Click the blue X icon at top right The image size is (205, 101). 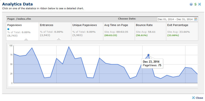(200, 4)
